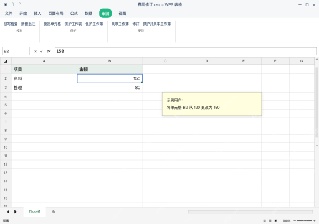Cancel the entry with the formula bar X
The image size is (319, 224).
36,52
